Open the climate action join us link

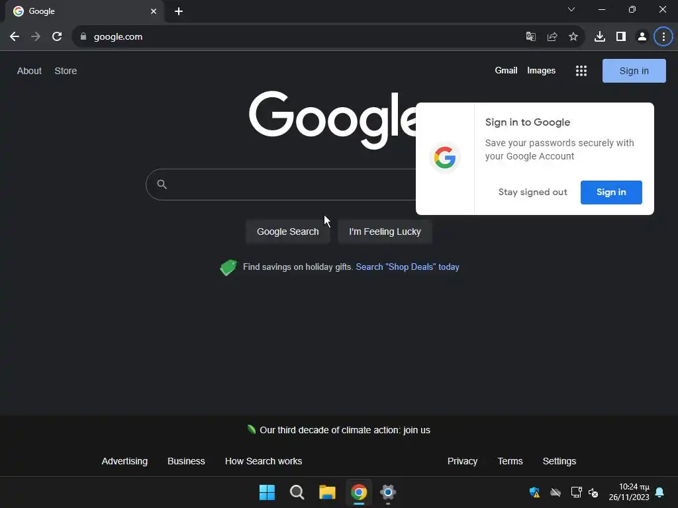point(344,430)
